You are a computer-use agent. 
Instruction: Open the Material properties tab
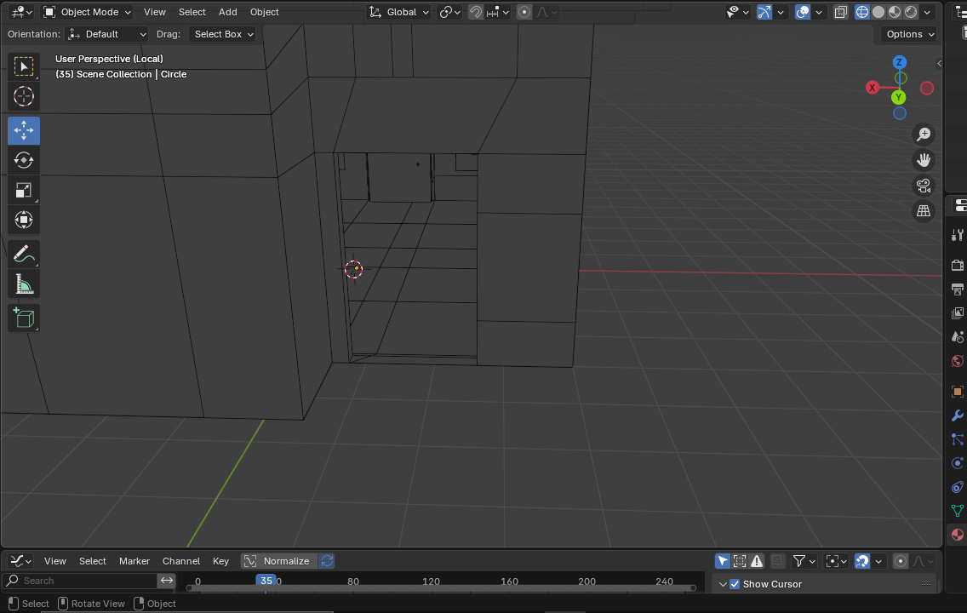957,536
